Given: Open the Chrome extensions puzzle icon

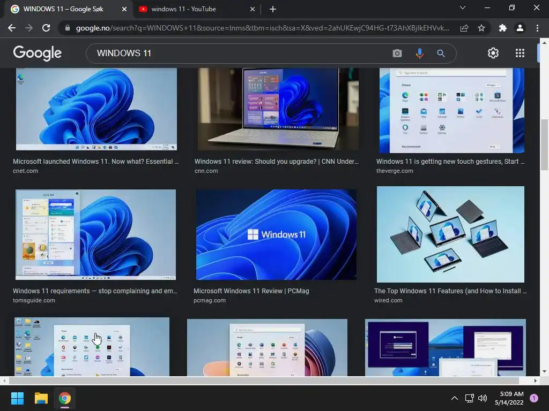Looking at the screenshot, I should tap(503, 28).
